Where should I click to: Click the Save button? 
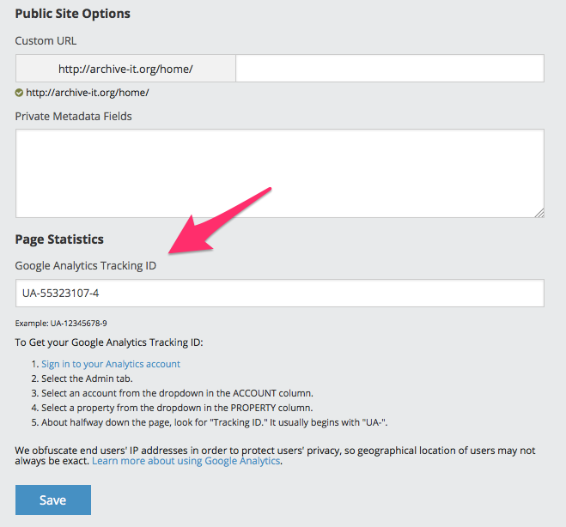click(x=52, y=500)
